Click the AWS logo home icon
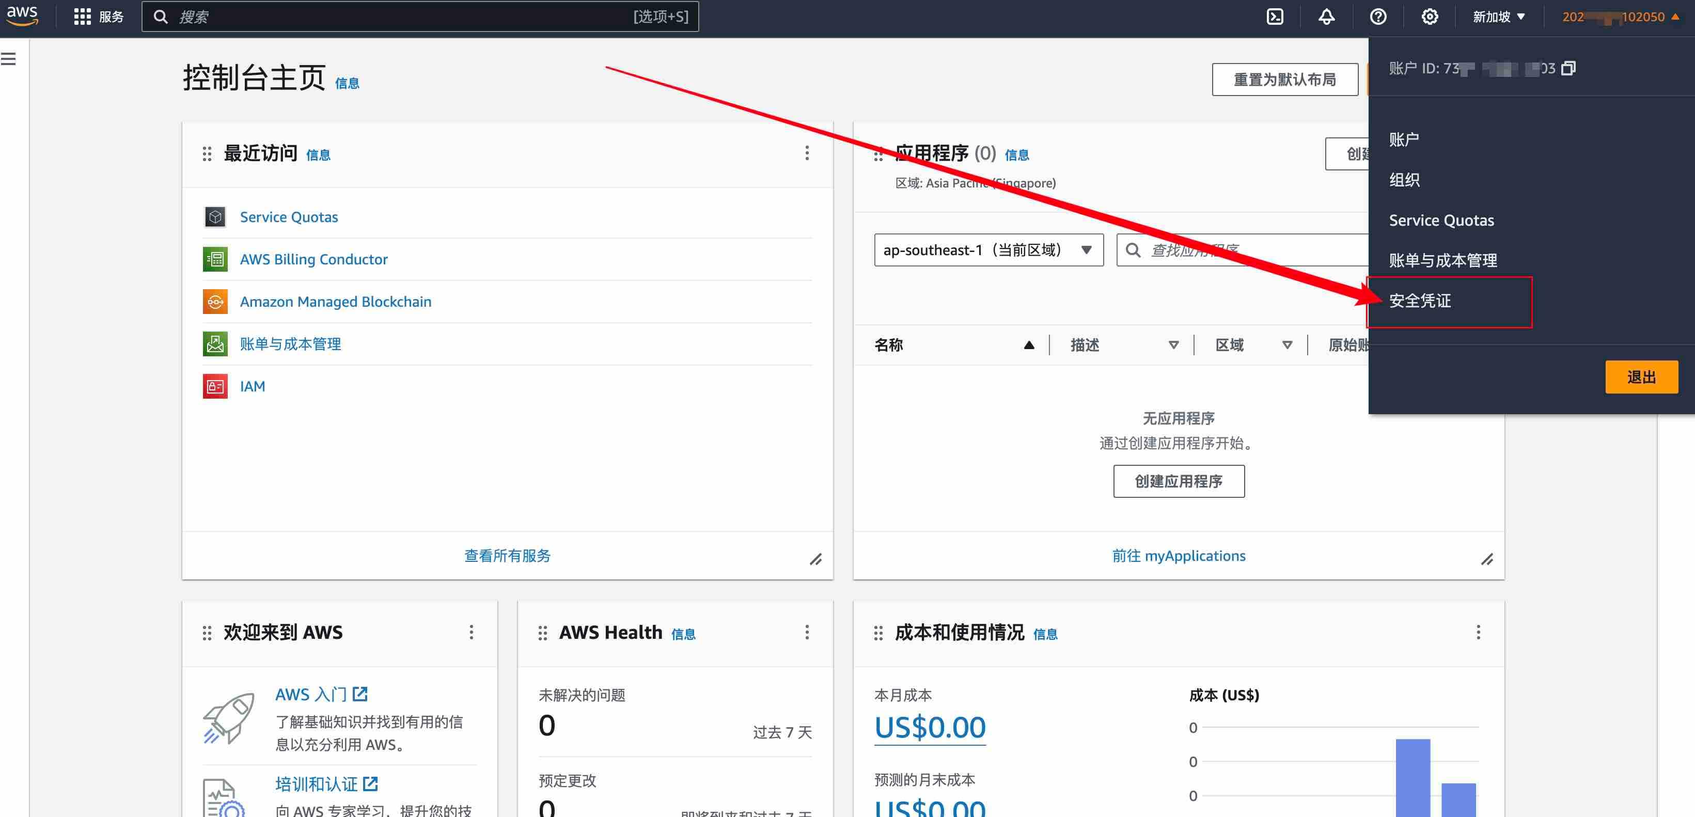The width and height of the screenshot is (1695, 817). pos(22,16)
